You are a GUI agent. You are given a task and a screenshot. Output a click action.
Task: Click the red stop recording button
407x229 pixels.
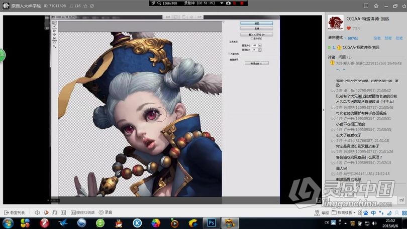pos(242,3)
